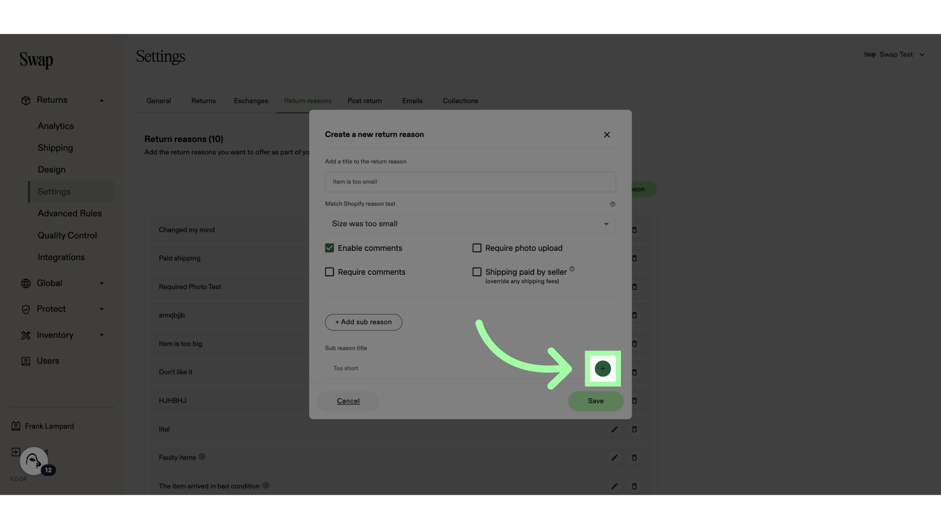Click Shipping paid by seller info icon
This screenshot has height=529, width=941.
(572, 269)
